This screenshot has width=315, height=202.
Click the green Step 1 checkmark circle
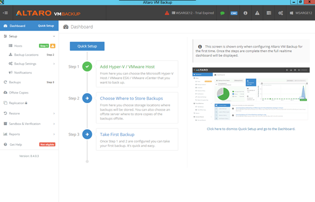87,66
